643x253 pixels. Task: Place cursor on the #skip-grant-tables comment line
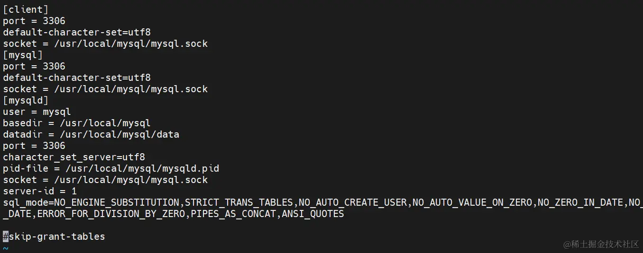click(x=54, y=236)
